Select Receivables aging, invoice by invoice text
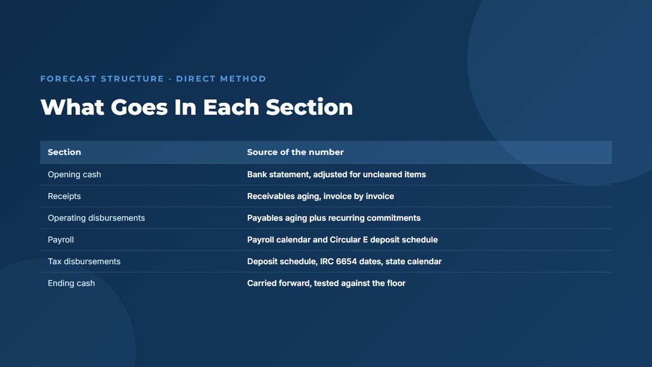652x367 pixels. pyautogui.click(x=321, y=196)
